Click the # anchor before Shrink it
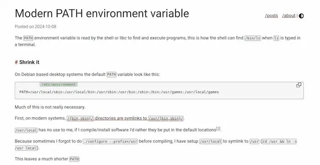This screenshot has width=320, height=165. 16,62
